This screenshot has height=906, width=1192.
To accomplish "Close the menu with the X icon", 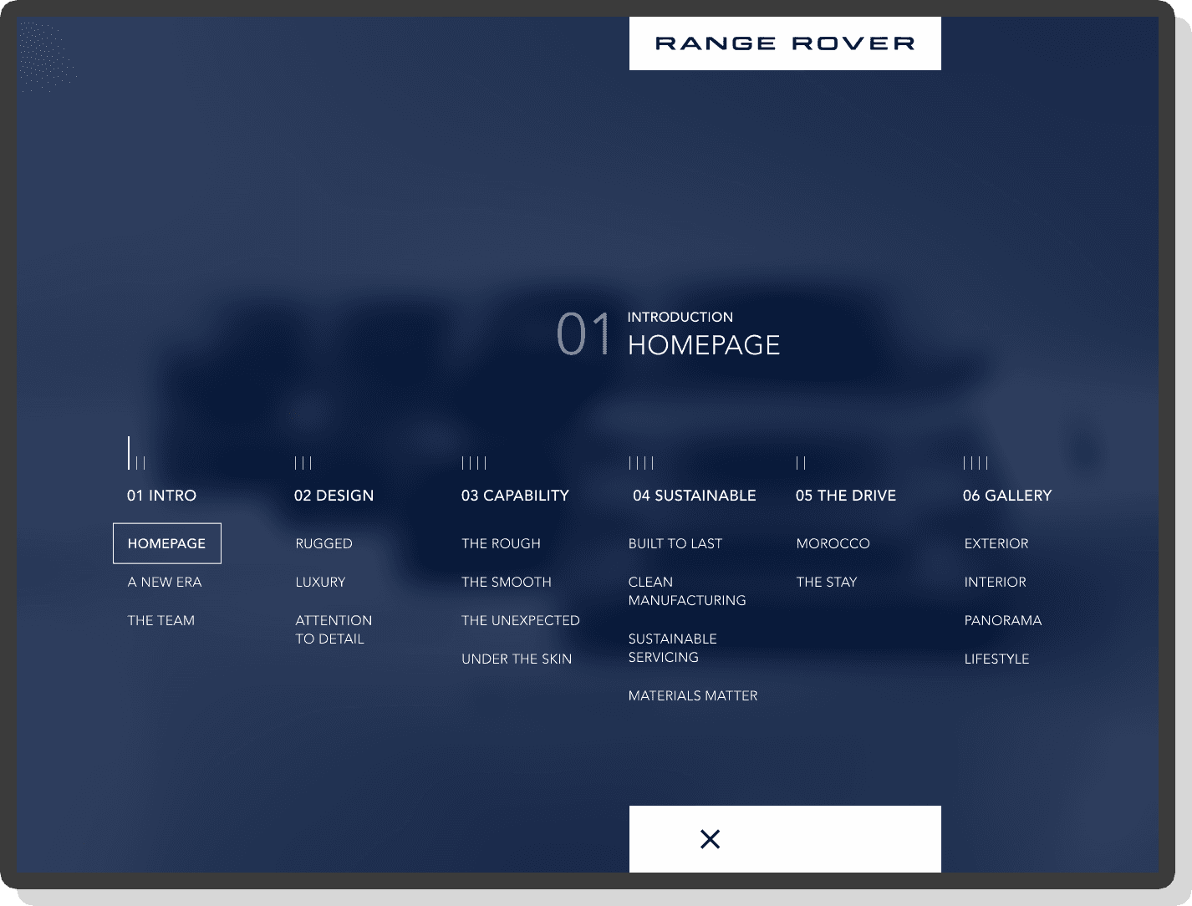I will tap(710, 839).
